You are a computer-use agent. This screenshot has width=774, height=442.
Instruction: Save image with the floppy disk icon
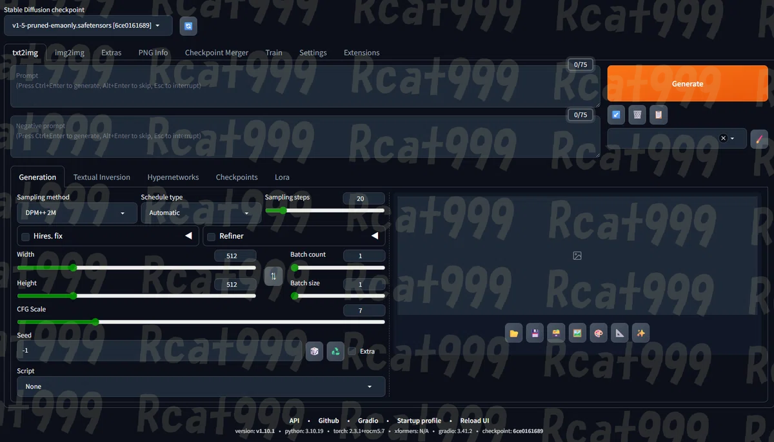pos(535,333)
